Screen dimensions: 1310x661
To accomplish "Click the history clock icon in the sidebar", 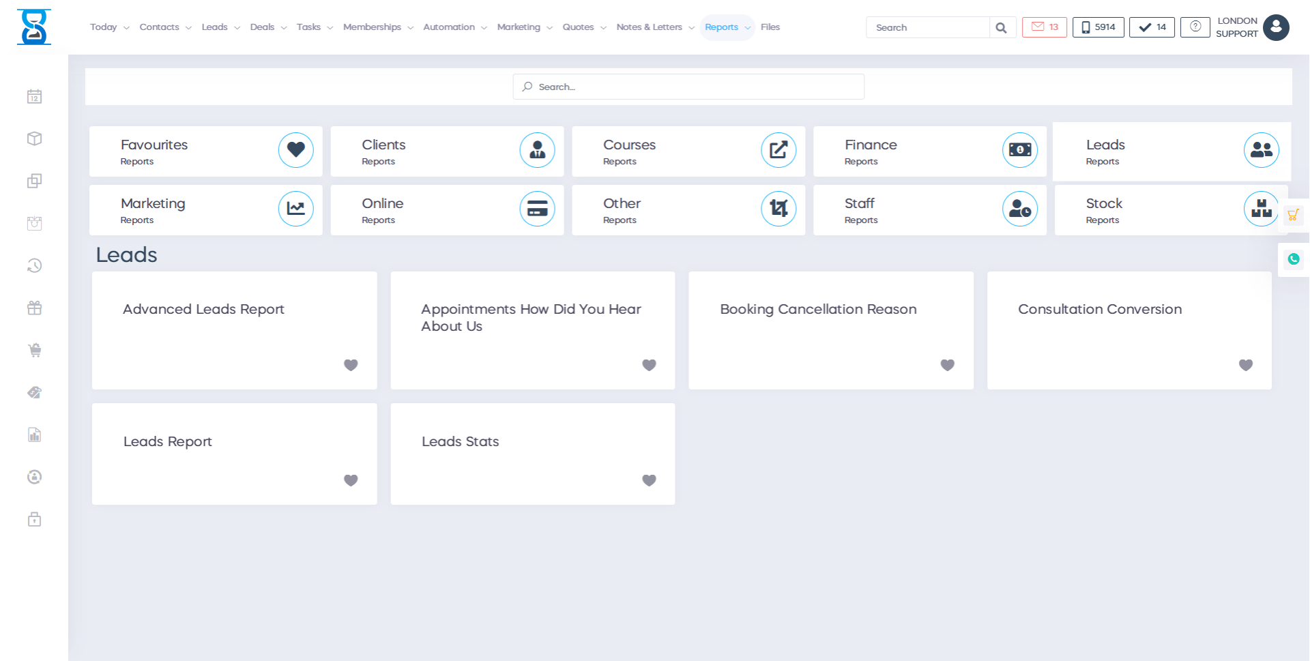I will (34, 265).
